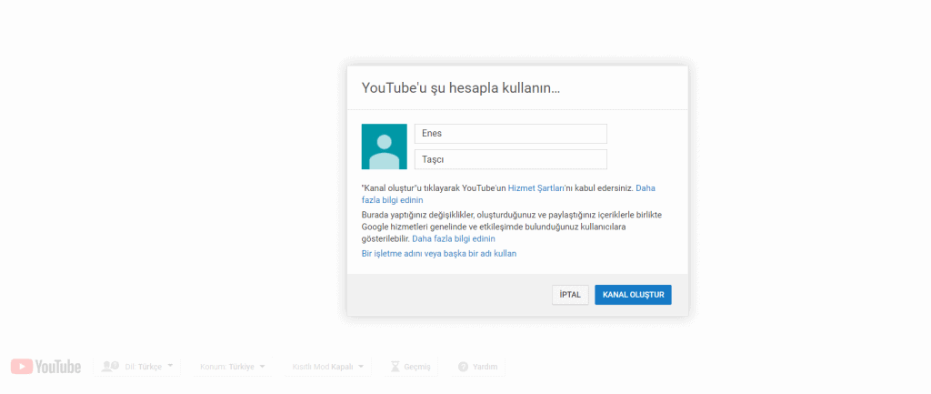The width and height of the screenshot is (931, 394).
Task: Edit the last name field containing Taşcı
Action: pyautogui.click(x=511, y=159)
